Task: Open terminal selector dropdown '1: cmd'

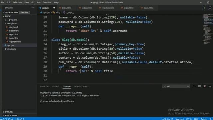Action: coord(176,86)
